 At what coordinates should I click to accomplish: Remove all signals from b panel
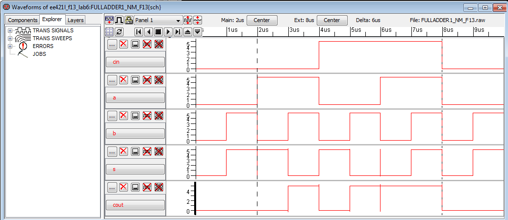159,116
